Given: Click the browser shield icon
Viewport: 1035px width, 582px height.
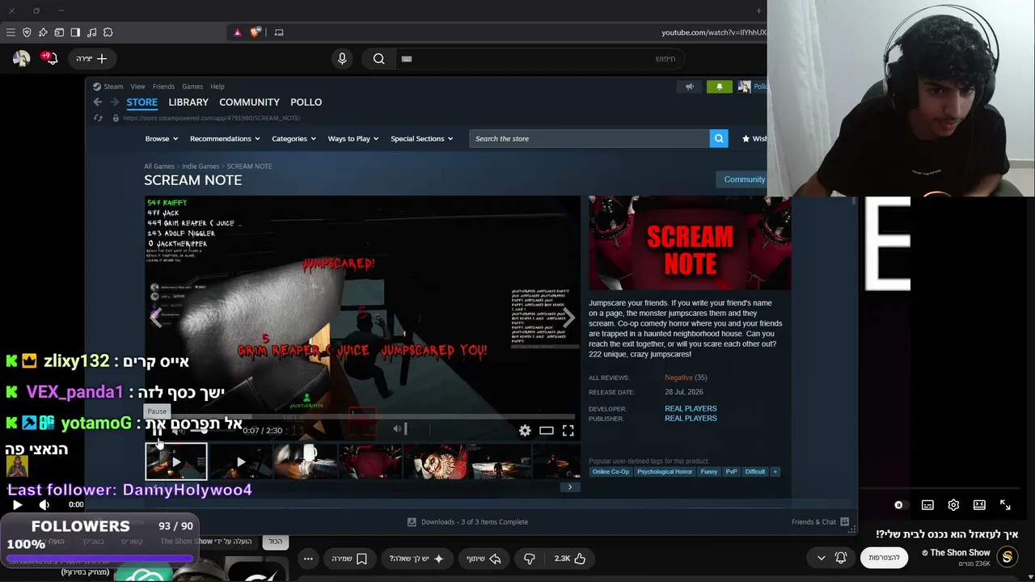Looking at the screenshot, I should pyautogui.click(x=27, y=32).
